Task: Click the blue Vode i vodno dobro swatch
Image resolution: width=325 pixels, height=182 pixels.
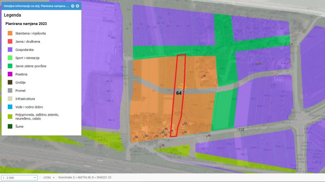Action: point(10,107)
